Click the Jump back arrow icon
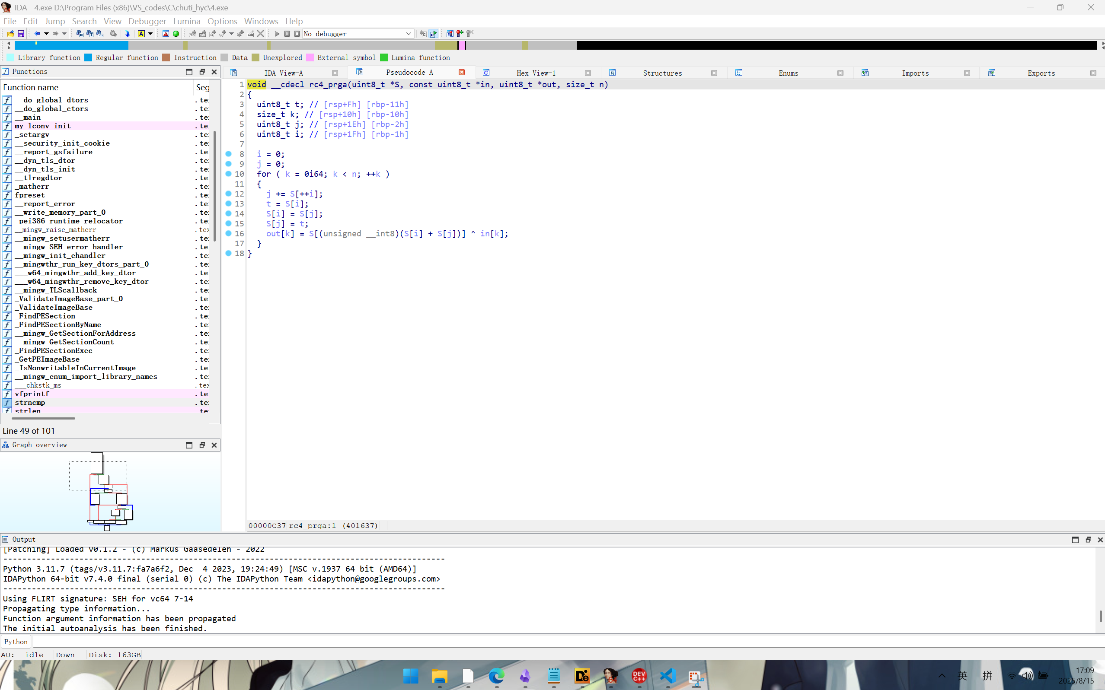 click(x=38, y=34)
